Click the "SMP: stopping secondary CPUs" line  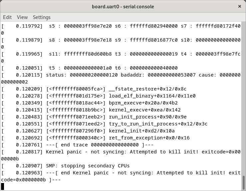[88, 166]
